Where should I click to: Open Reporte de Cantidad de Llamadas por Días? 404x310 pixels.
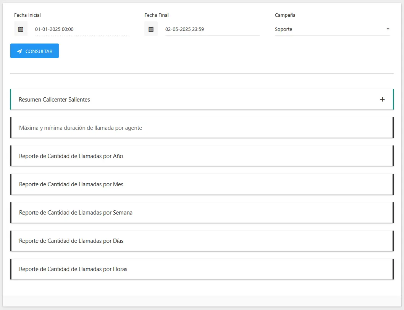click(71, 241)
